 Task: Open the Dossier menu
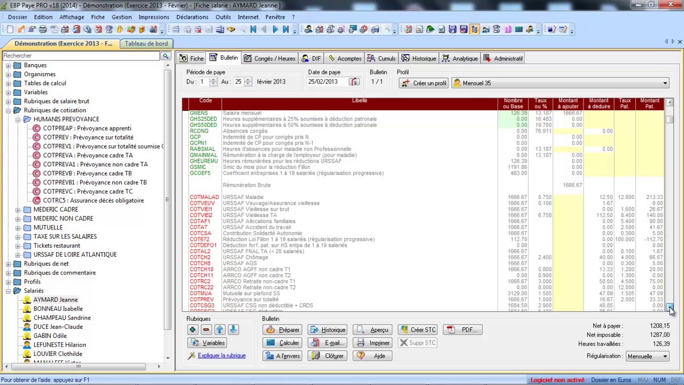click(x=18, y=17)
